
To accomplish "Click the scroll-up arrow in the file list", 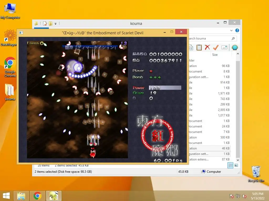I will click(x=238, y=54).
